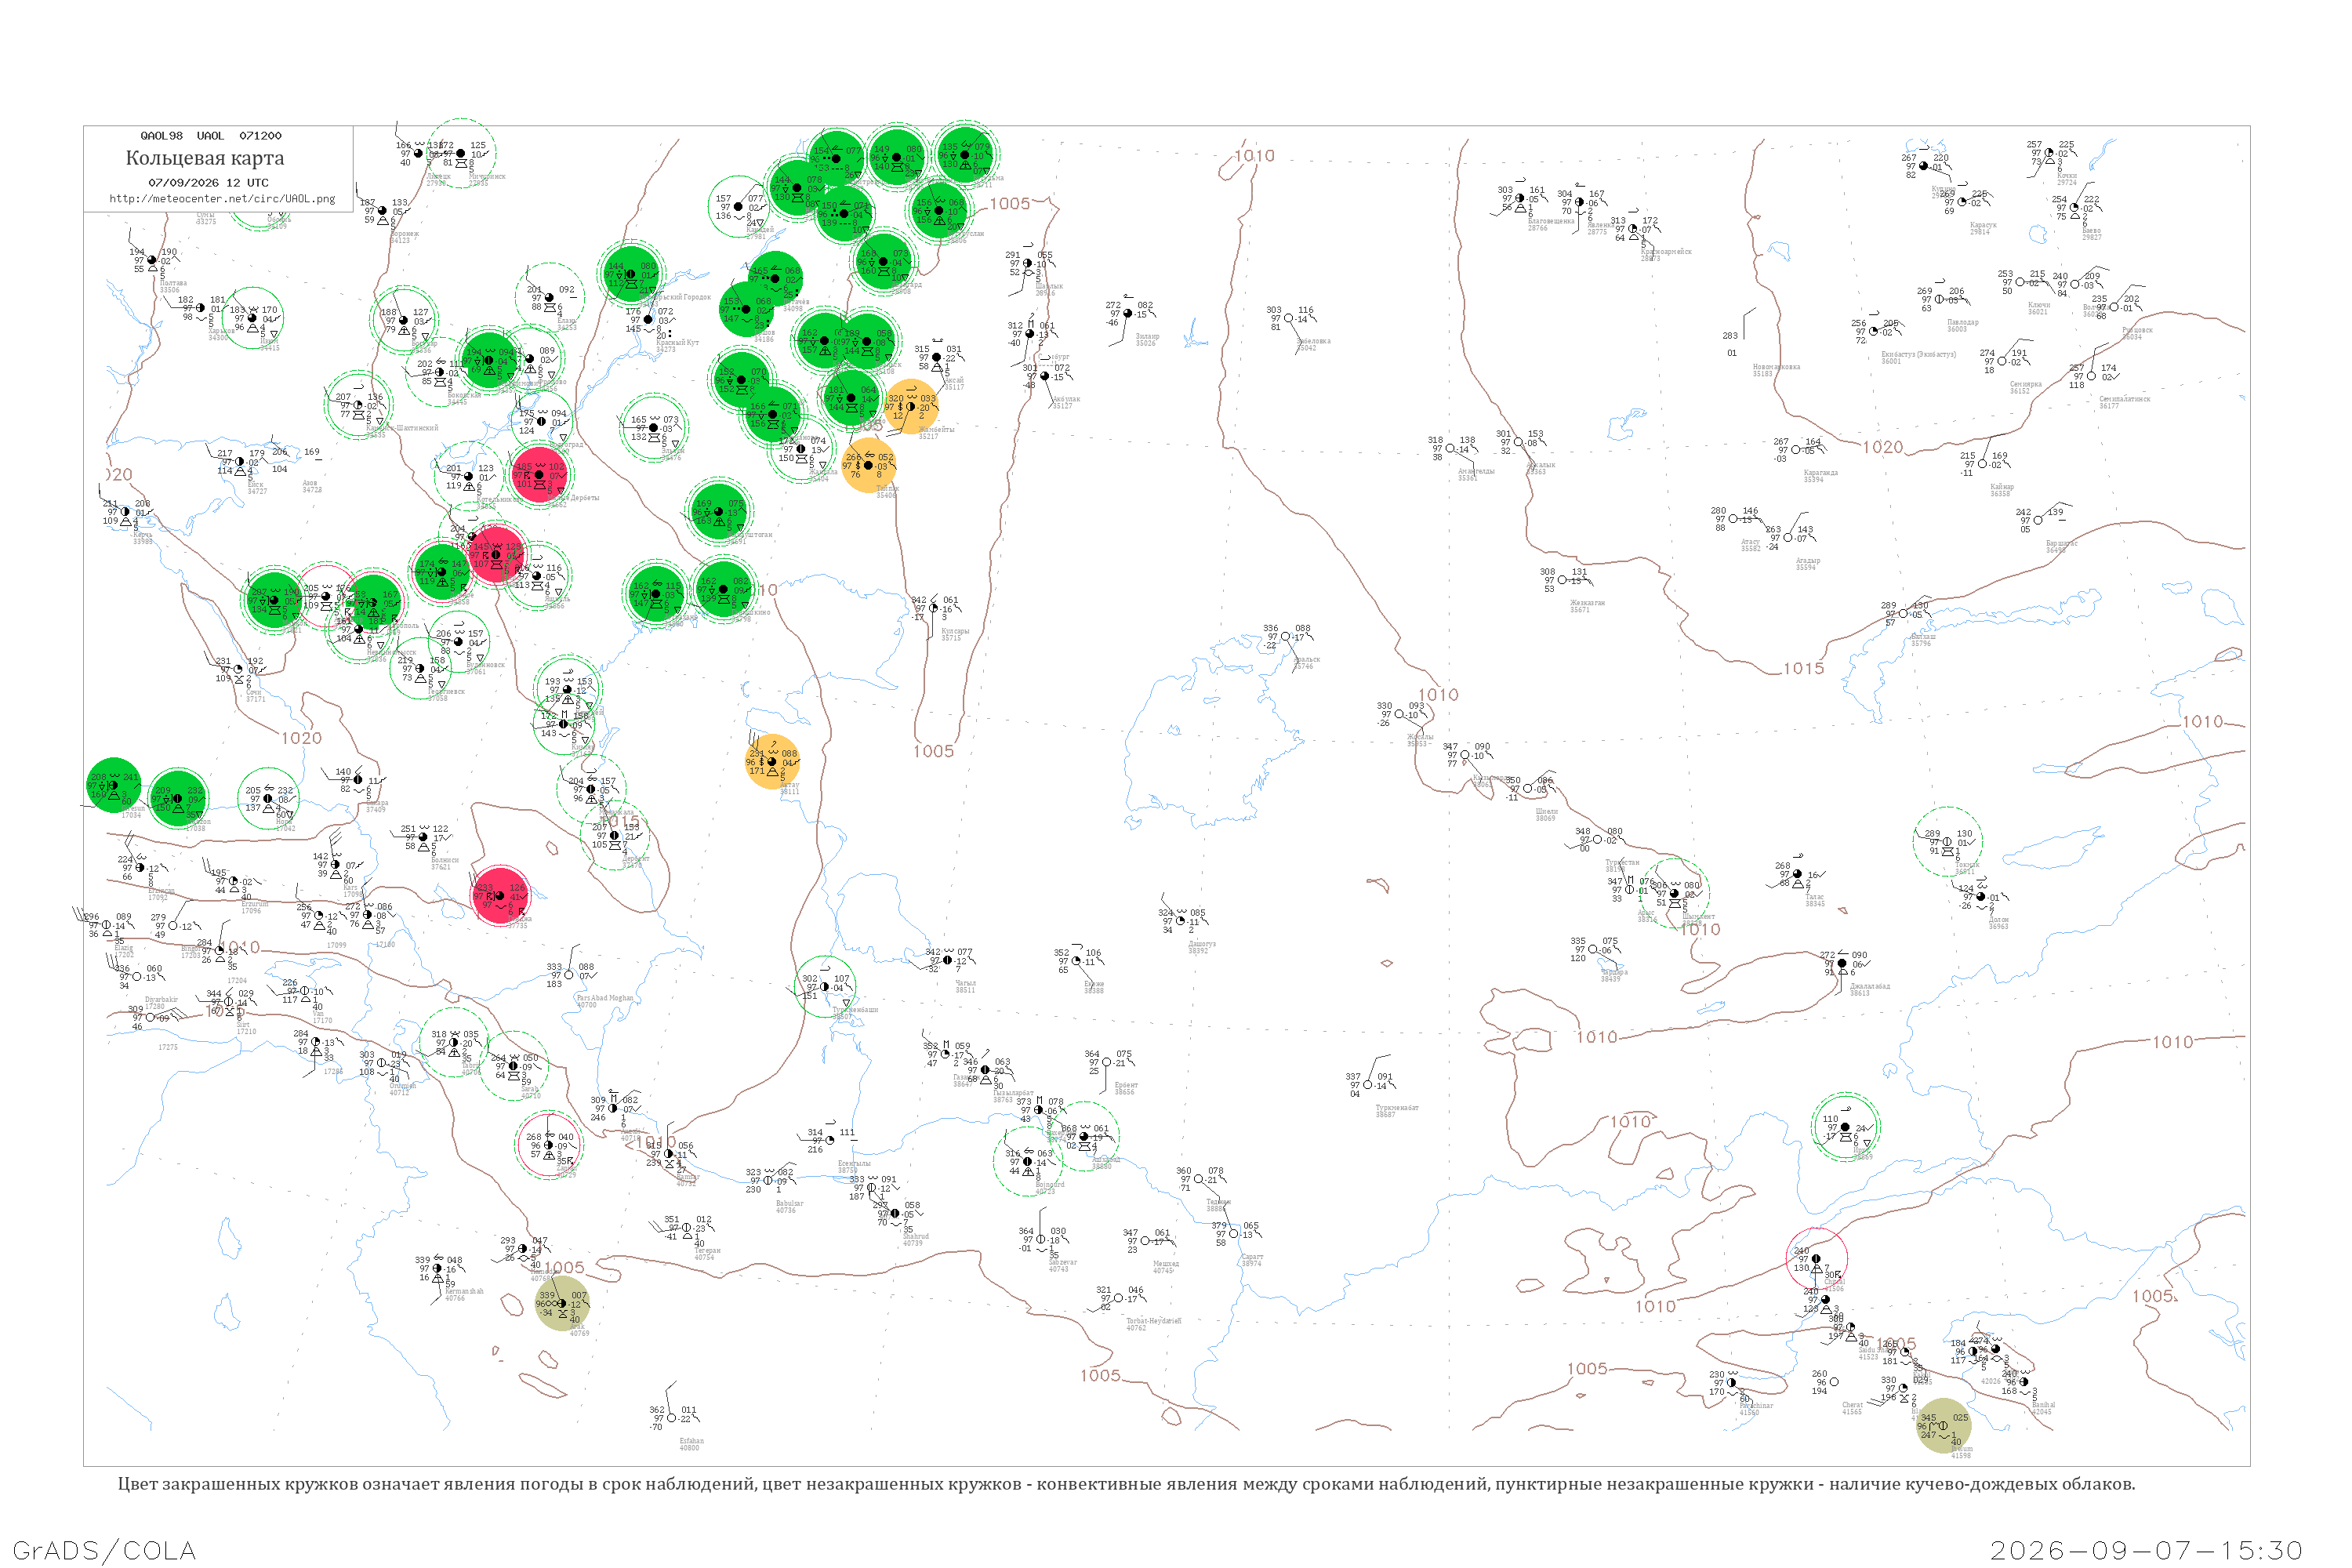Click the dashed green Дербент station circle
This screenshot has height=1568, width=2352.
pyautogui.click(x=614, y=835)
